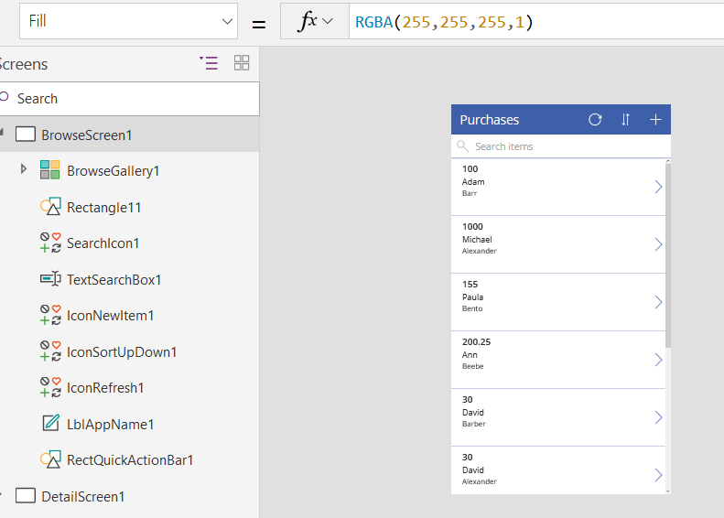
Task: Select RectQuickActionBar1 in the tree
Action: pyautogui.click(x=130, y=459)
